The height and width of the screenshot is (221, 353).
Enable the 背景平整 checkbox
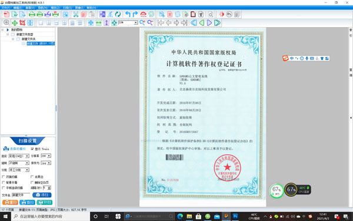click(4, 182)
